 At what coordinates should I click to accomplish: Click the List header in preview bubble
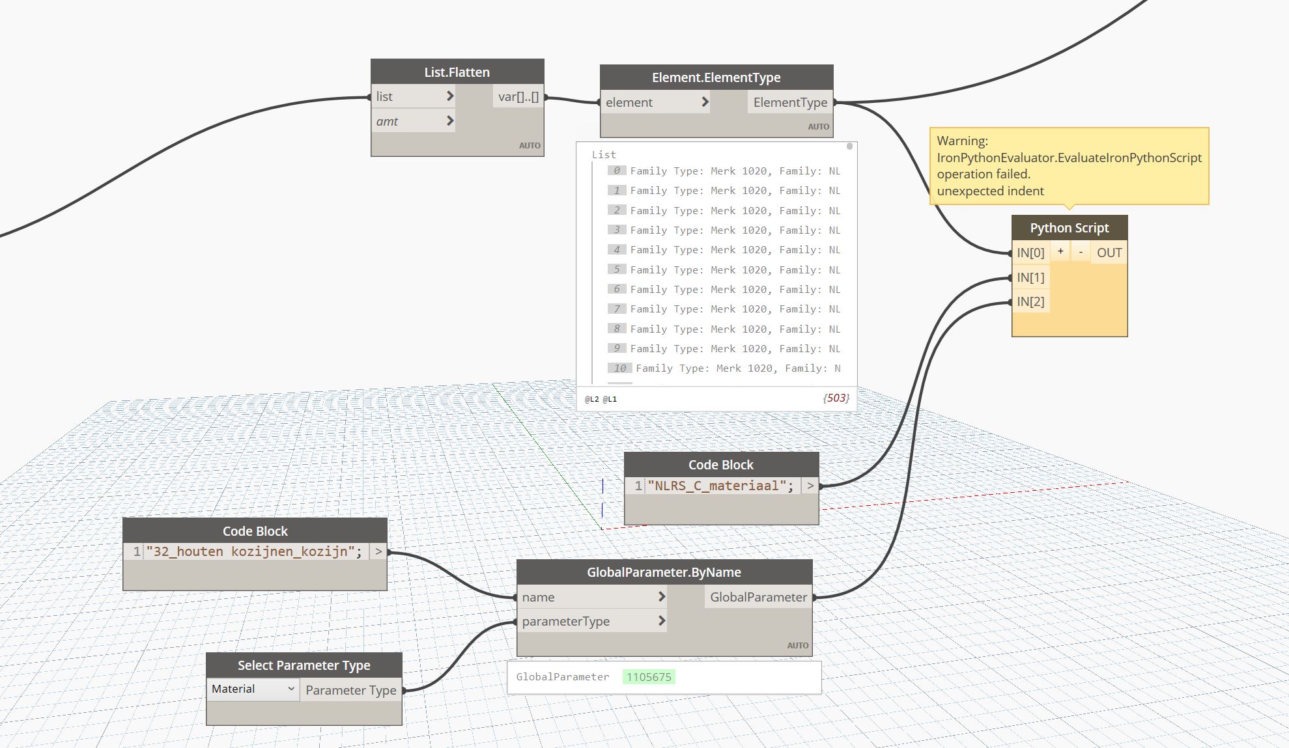[604, 154]
